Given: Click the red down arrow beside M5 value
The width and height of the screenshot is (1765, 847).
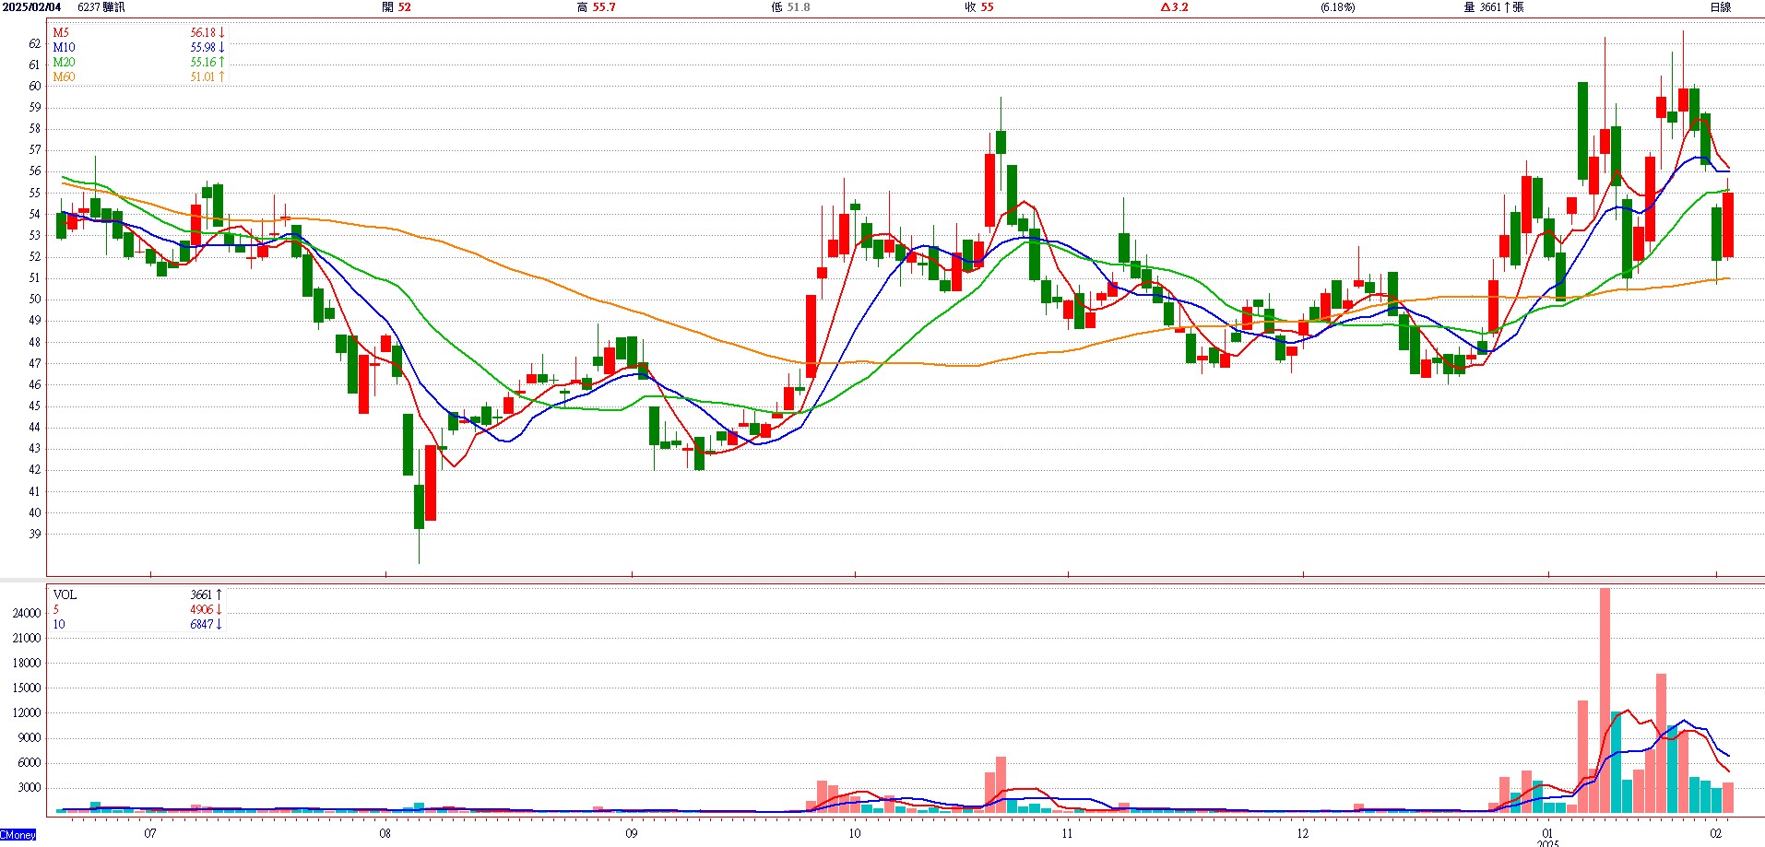Looking at the screenshot, I should tap(222, 32).
